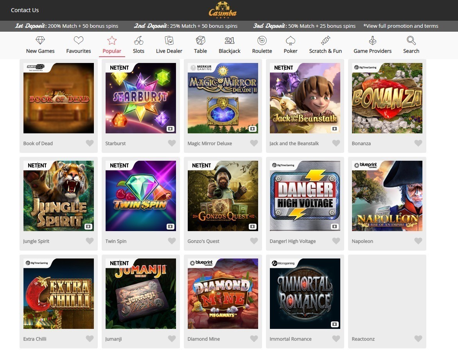Click the Twin Spin title text
This screenshot has width=458, height=350.
click(x=116, y=241)
